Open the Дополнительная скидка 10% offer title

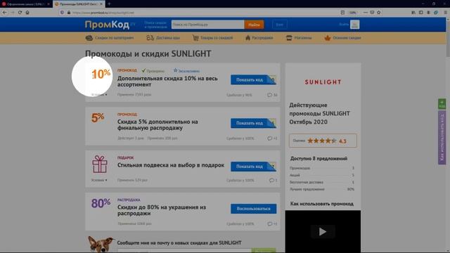pyautogui.click(x=167, y=82)
